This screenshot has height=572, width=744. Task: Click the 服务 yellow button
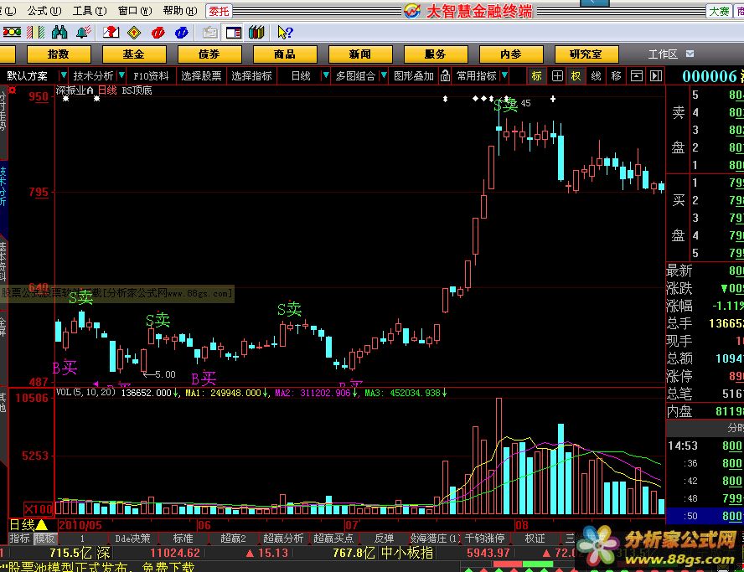tap(436, 54)
